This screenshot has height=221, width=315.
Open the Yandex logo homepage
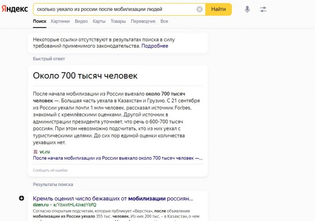14,9
